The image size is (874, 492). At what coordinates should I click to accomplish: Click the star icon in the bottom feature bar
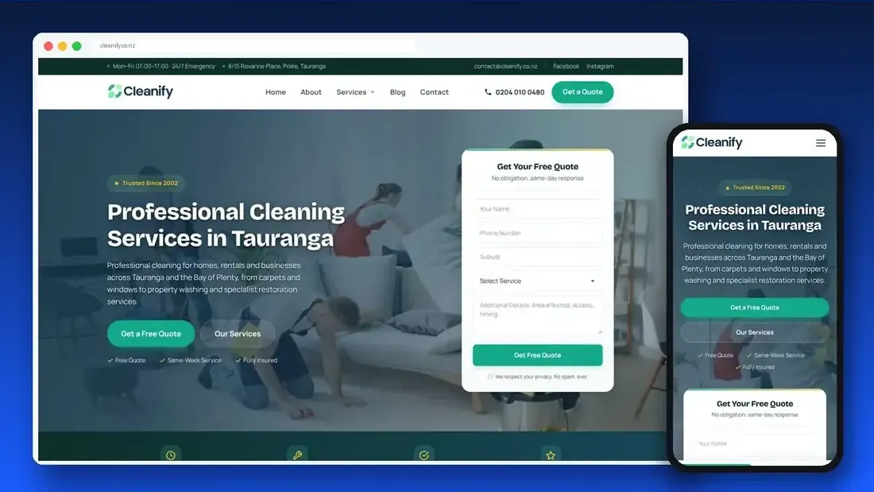(x=551, y=455)
